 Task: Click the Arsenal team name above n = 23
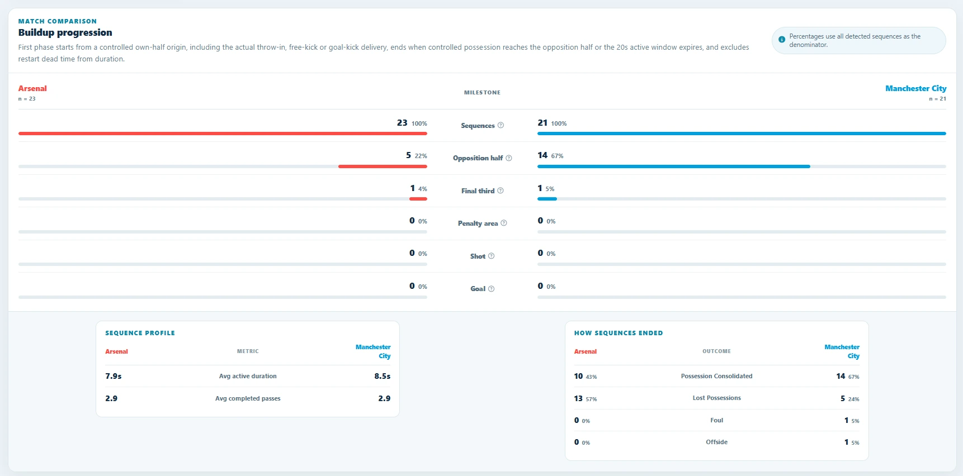(32, 88)
